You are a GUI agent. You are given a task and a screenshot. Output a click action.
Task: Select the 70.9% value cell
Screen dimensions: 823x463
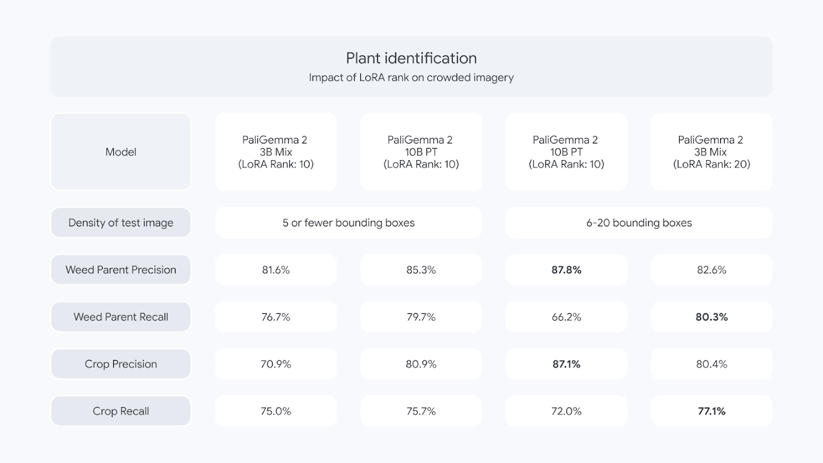pyautogui.click(x=276, y=364)
